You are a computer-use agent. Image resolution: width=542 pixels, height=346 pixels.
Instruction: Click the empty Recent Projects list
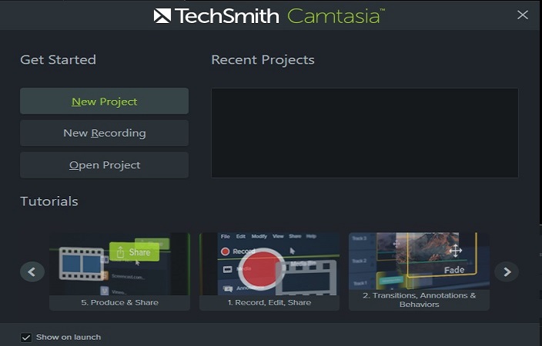(365, 133)
